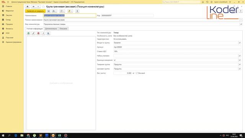Open the Windows Start menu

pyautogui.click(x=3, y=135)
